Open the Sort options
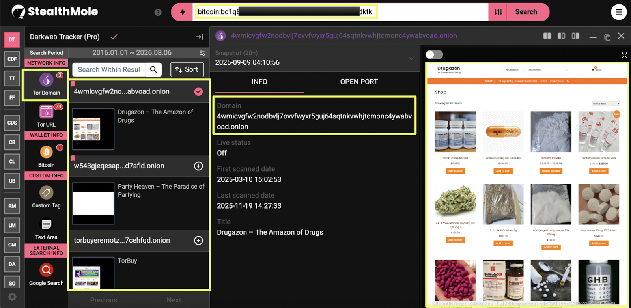 pyautogui.click(x=187, y=70)
